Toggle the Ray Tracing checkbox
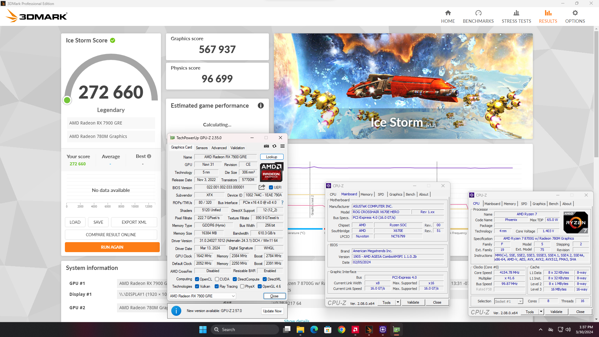The width and height of the screenshot is (599, 337). [217, 286]
